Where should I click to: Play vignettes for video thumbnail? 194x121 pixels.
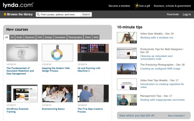point(127,84)
